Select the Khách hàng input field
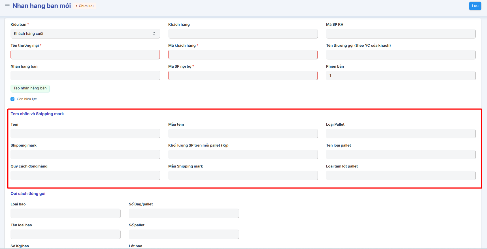Viewport: 487px width, 249px height. 243,34
